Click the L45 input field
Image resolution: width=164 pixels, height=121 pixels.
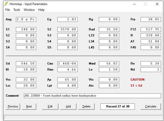pos(109,48)
